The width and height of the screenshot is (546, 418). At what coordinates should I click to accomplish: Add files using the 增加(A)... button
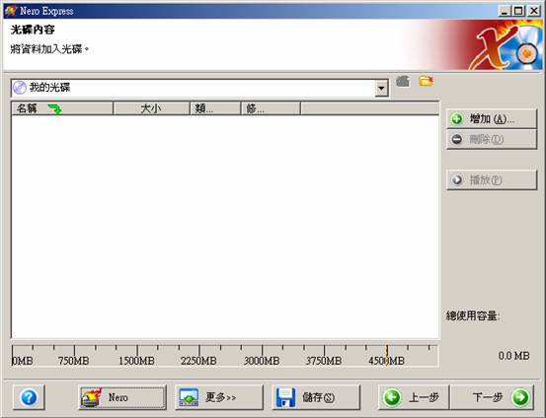(492, 119)
